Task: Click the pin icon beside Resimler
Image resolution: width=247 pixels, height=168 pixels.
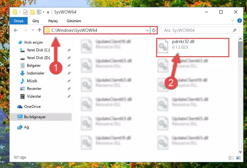Action: (69, 89)
